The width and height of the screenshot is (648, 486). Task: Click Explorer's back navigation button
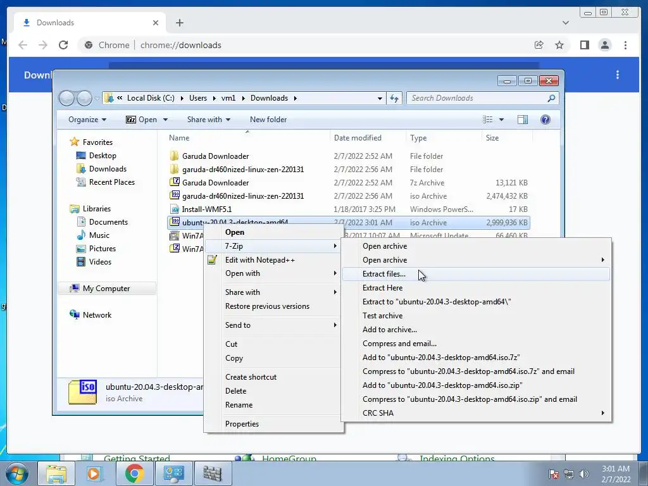[x=66, y=98]
